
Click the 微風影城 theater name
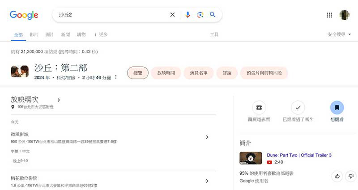19,134
